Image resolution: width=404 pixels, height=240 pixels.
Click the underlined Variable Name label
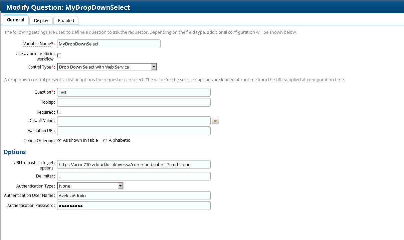[37, 44]
